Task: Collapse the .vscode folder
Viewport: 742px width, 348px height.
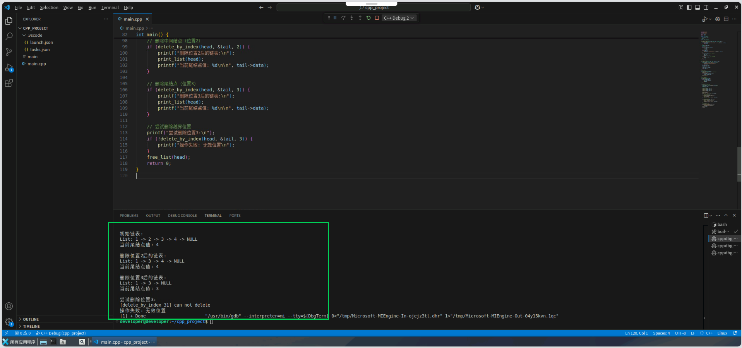Action: (65, 35)
